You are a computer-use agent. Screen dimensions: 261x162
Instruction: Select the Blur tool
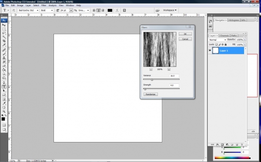pos(4,74)
